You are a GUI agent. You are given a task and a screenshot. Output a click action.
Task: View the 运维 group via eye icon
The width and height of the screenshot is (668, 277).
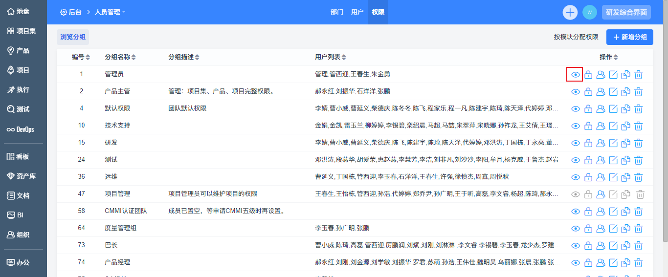pos(576,177)
